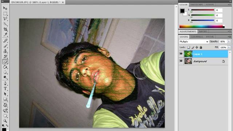Select the Clone Stamp tool
Image resolution: width=233 pixels, height=131 pixels.
tap(5, 51)
